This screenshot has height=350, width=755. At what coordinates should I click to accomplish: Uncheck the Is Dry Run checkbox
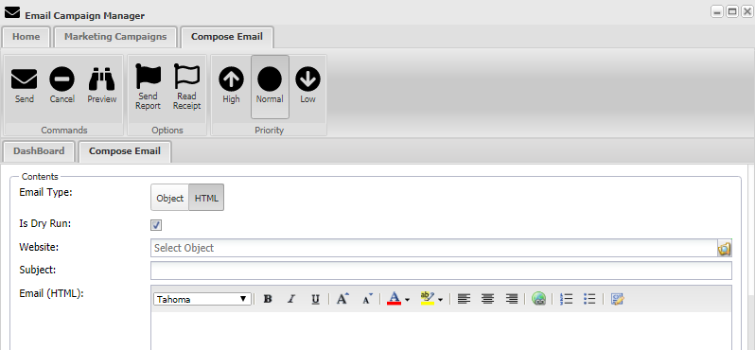tap(156, 225)
